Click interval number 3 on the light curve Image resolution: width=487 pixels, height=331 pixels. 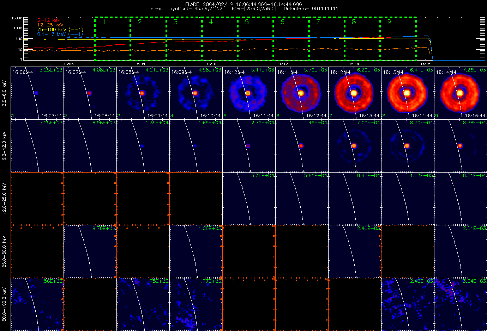[x=175, y=22]
